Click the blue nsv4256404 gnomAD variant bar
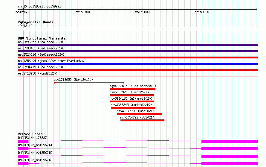The height and width of the screenshot is (167, 266). [x=137, y=64]
